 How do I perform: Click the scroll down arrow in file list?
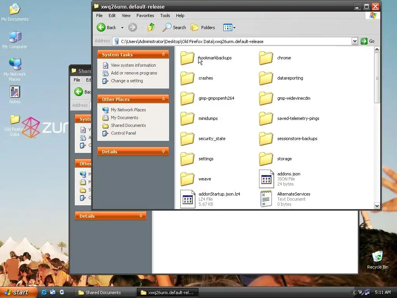pyautogui.click(x=377, y=206)
